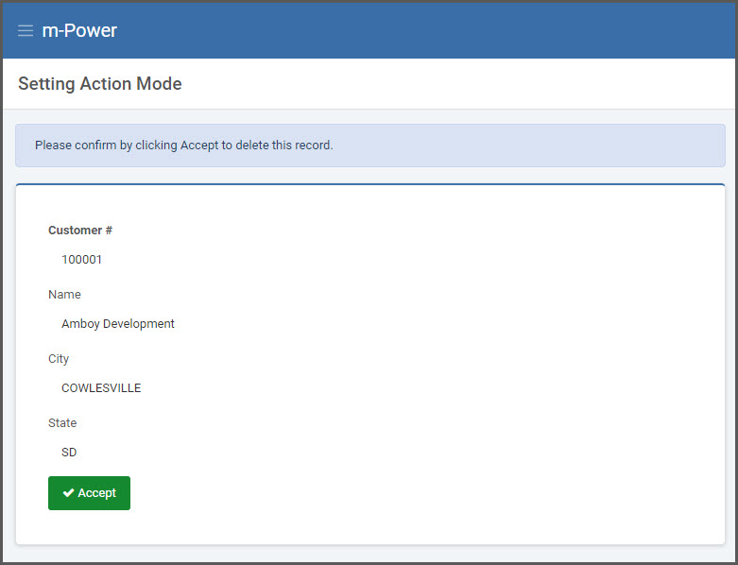Click the Customer # label

click(x=80, y=230)
